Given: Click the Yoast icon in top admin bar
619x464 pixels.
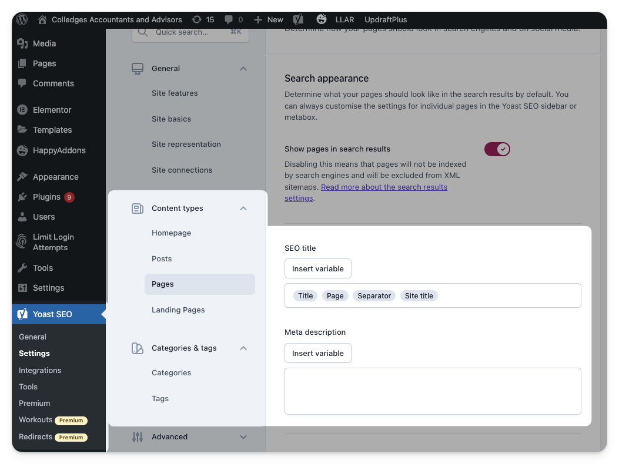Looking at the screenshot, I should coord(298,19).
